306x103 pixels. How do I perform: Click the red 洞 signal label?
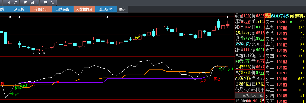[58, 81]
